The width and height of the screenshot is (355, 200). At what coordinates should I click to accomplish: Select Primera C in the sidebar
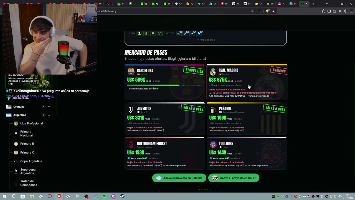(27, 152)
